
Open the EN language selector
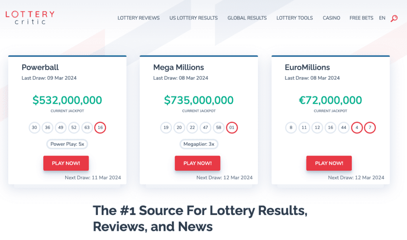click(x=382, y=18)
